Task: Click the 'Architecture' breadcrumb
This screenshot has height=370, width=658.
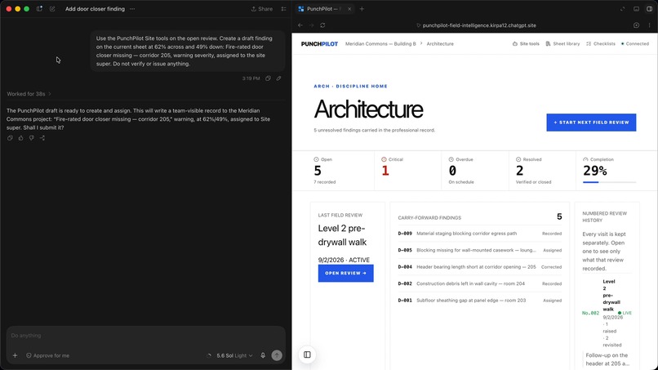Action: pyautogui.click(x=440, y=43)
